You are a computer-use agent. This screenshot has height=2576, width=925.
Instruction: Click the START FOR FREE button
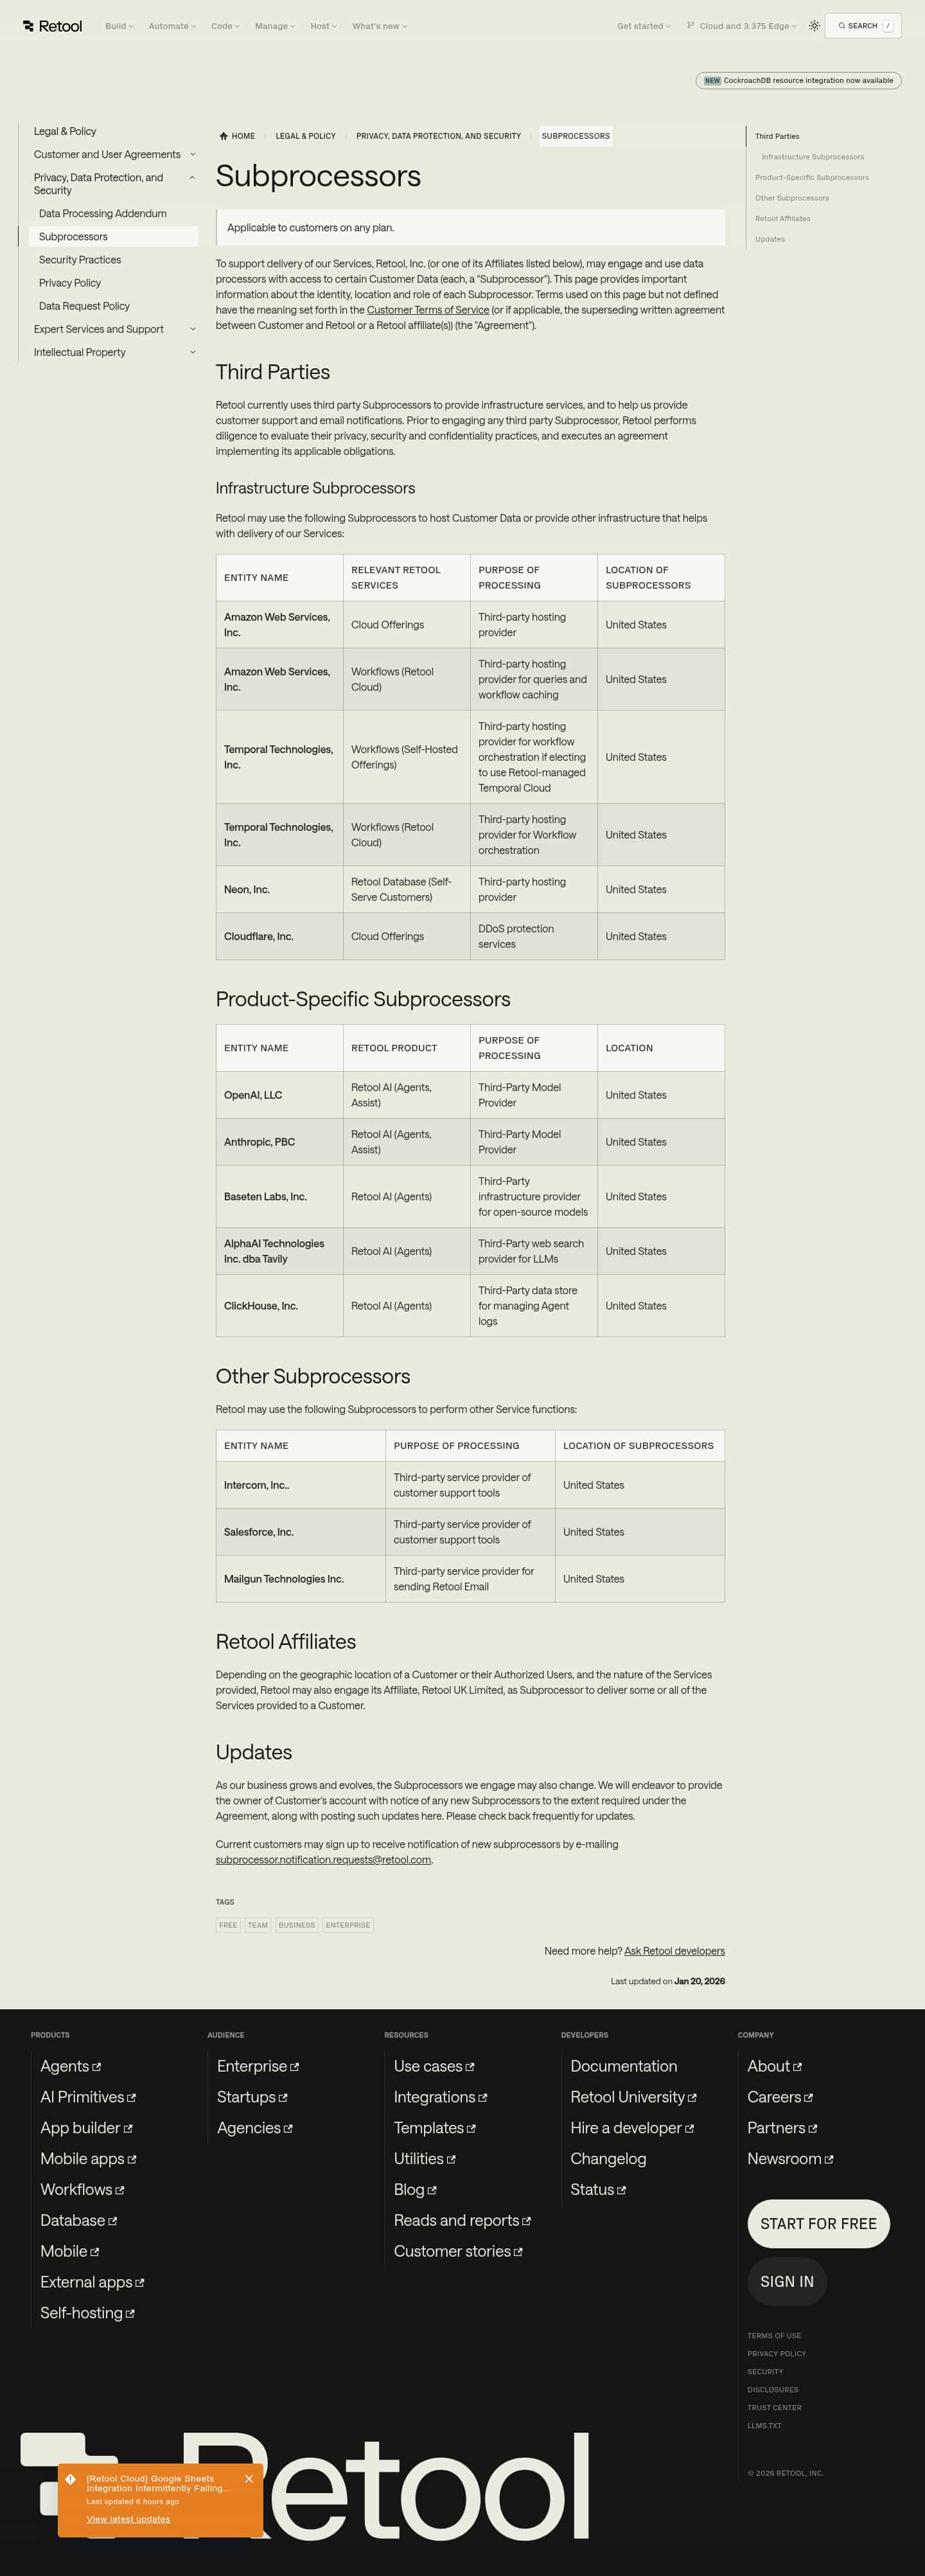[x=818, y=2223]
